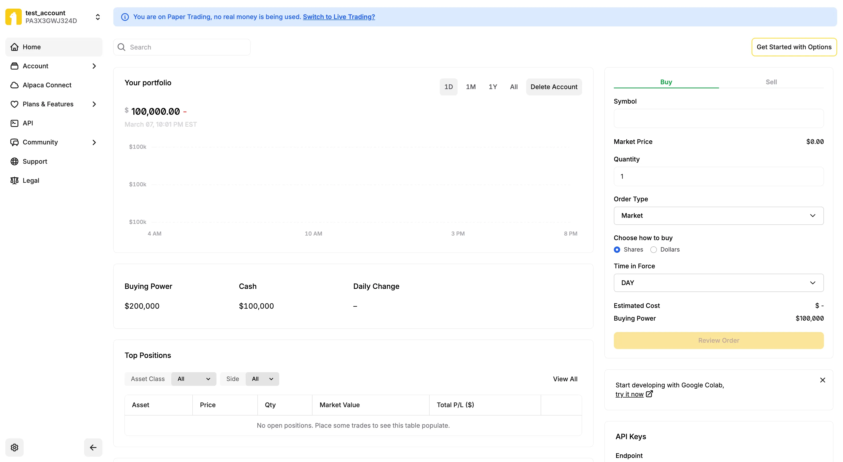Click the search magnifier icon

pyautogui.click(x=121, y=47)
